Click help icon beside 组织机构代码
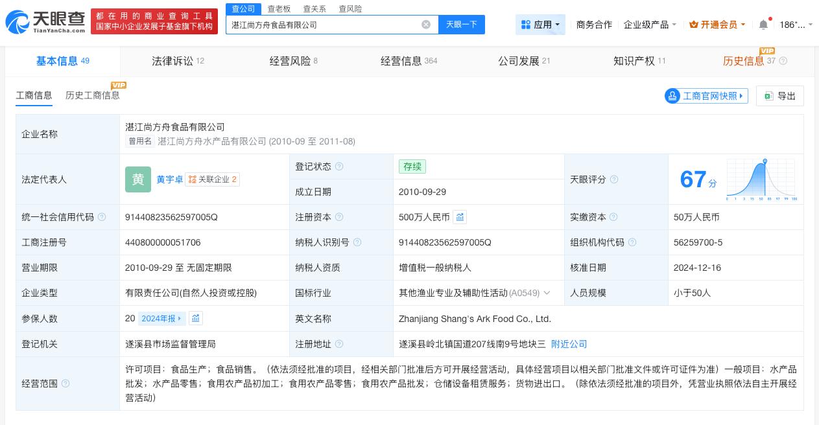819x425 pixels. pyautogui.click(x=632, y=242)
